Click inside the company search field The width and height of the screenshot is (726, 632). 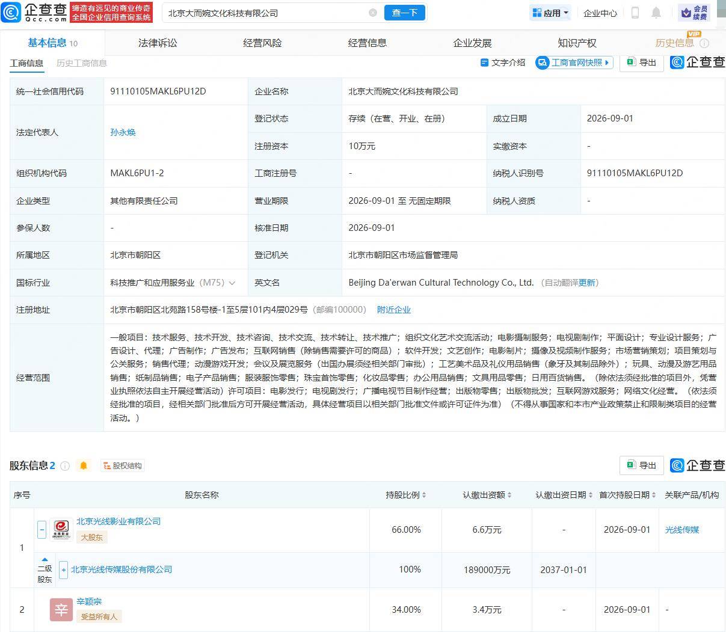(265, 13)
